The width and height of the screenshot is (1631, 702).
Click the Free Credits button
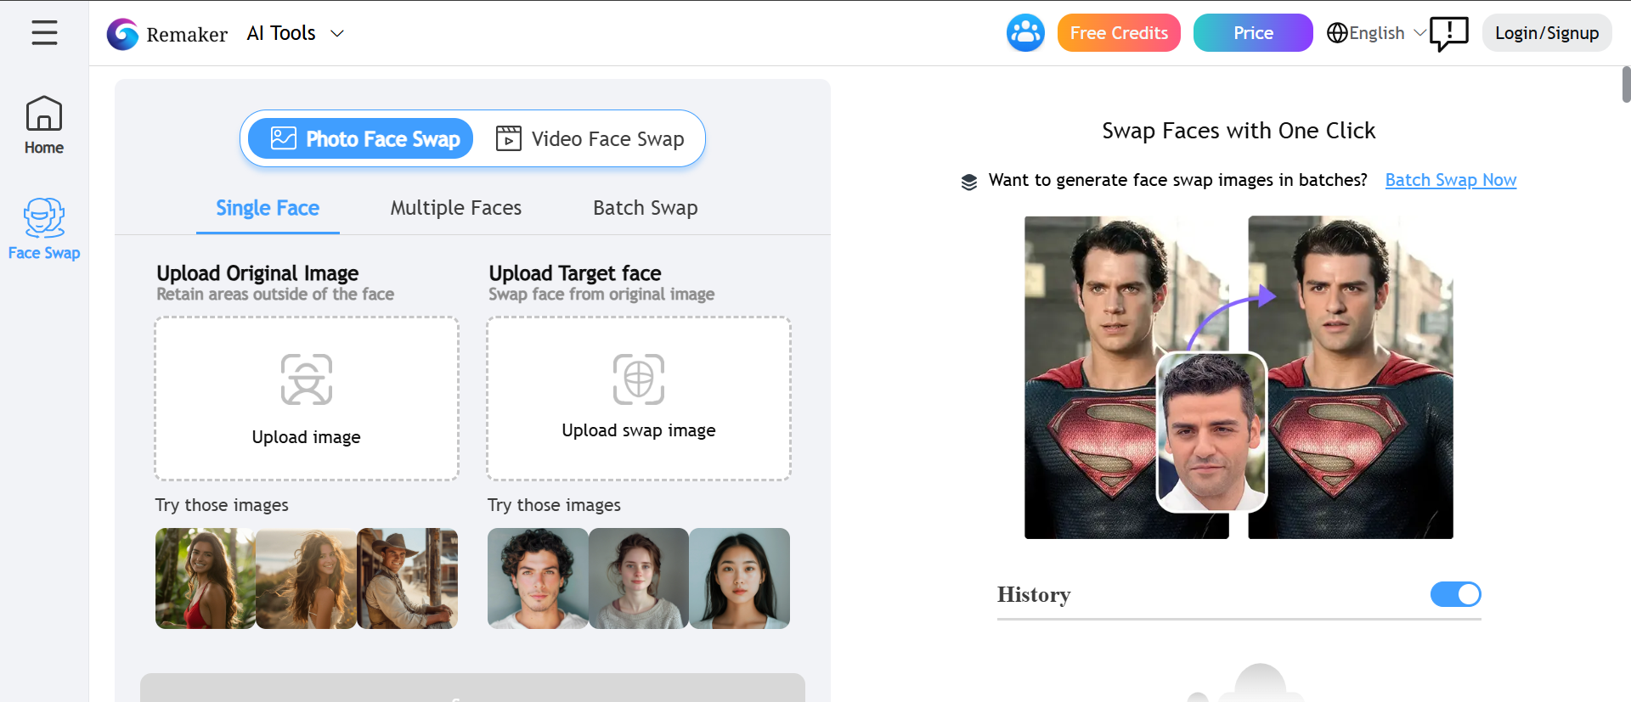(x=1119, y=33)
